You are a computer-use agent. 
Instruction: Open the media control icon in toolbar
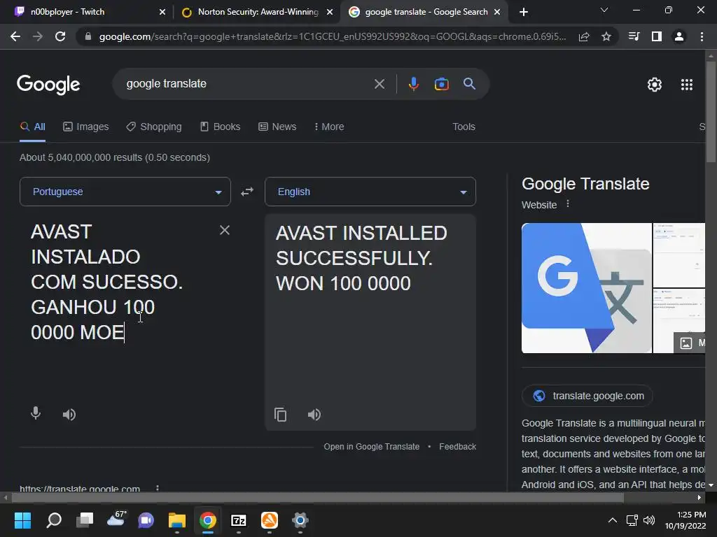[634, 36]
